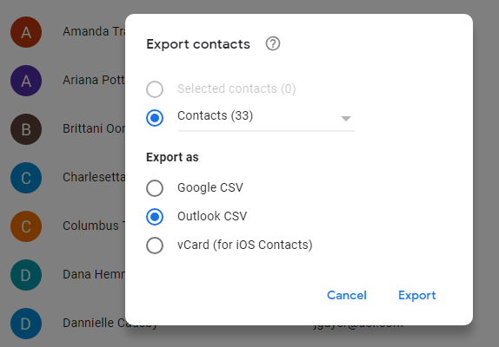Click the Export button

[x=417, y=295]
